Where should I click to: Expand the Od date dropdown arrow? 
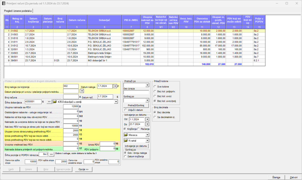coord(147,119)
